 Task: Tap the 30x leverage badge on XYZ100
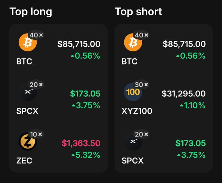tap(141, 84)
